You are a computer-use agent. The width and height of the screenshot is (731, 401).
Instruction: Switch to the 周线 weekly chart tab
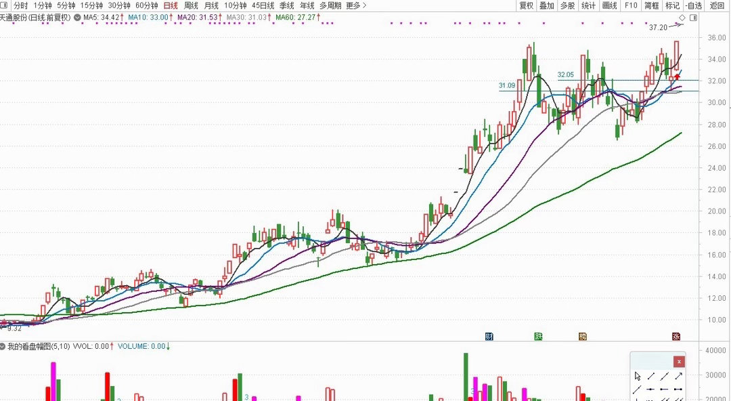191,5
